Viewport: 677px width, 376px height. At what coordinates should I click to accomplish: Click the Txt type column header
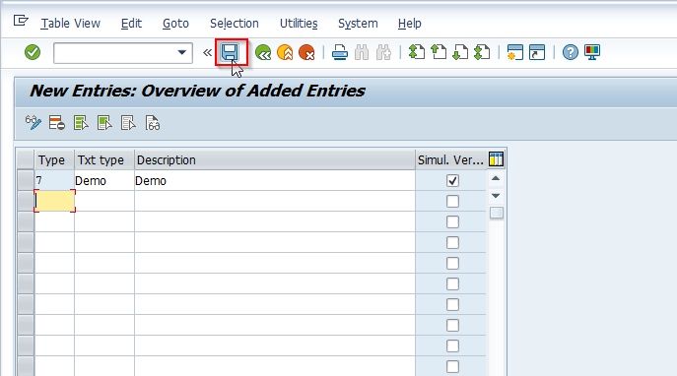click(x=104, y=160)
